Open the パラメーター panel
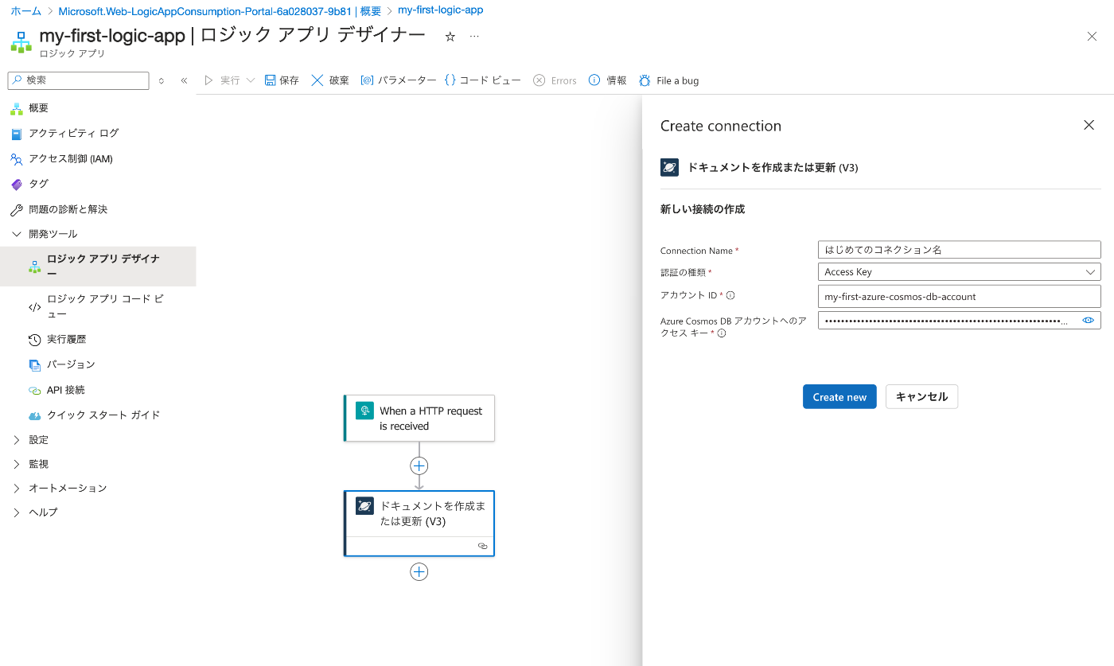The width and height of the screenshot is (1114, 666). (398, 80)
